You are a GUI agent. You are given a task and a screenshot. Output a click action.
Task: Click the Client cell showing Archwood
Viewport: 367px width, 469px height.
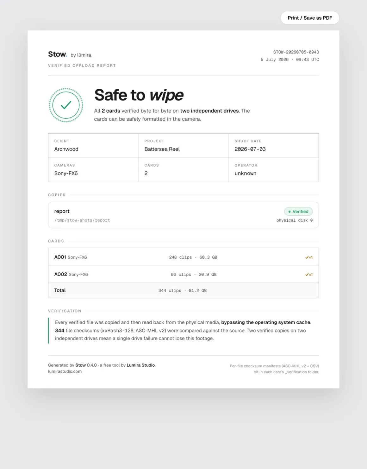point(93,146)
